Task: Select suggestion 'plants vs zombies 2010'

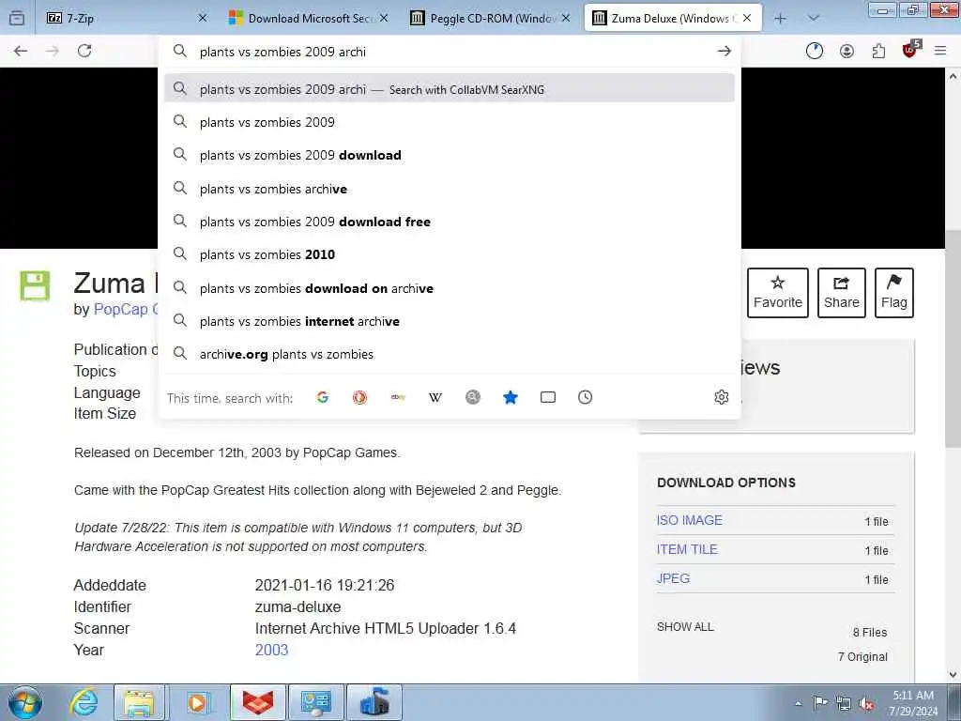Action: (450, 254)
